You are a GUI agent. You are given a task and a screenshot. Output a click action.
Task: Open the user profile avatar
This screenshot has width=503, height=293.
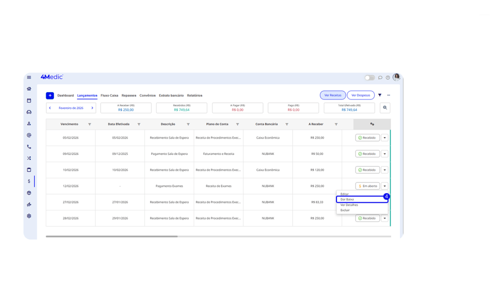click(x=396, y=77)
